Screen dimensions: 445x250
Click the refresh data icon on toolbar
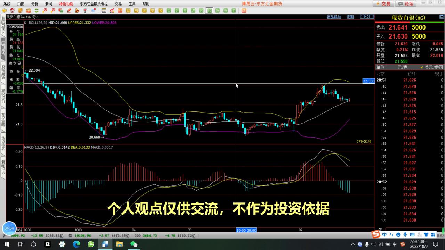[x=36, y=11]
